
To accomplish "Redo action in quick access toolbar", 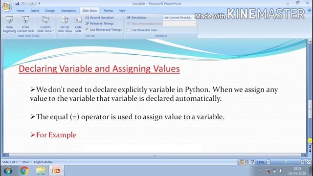I will coord(31,3).
